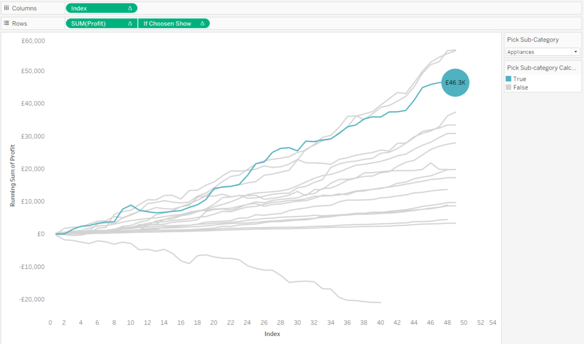Select the teal color swatch beside True

pyautogui.click(x=508, y=78)
